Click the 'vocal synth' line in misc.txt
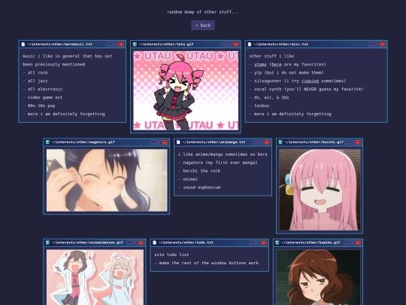Viewport: 406px width, 305px height. click(x=306, y=89)
